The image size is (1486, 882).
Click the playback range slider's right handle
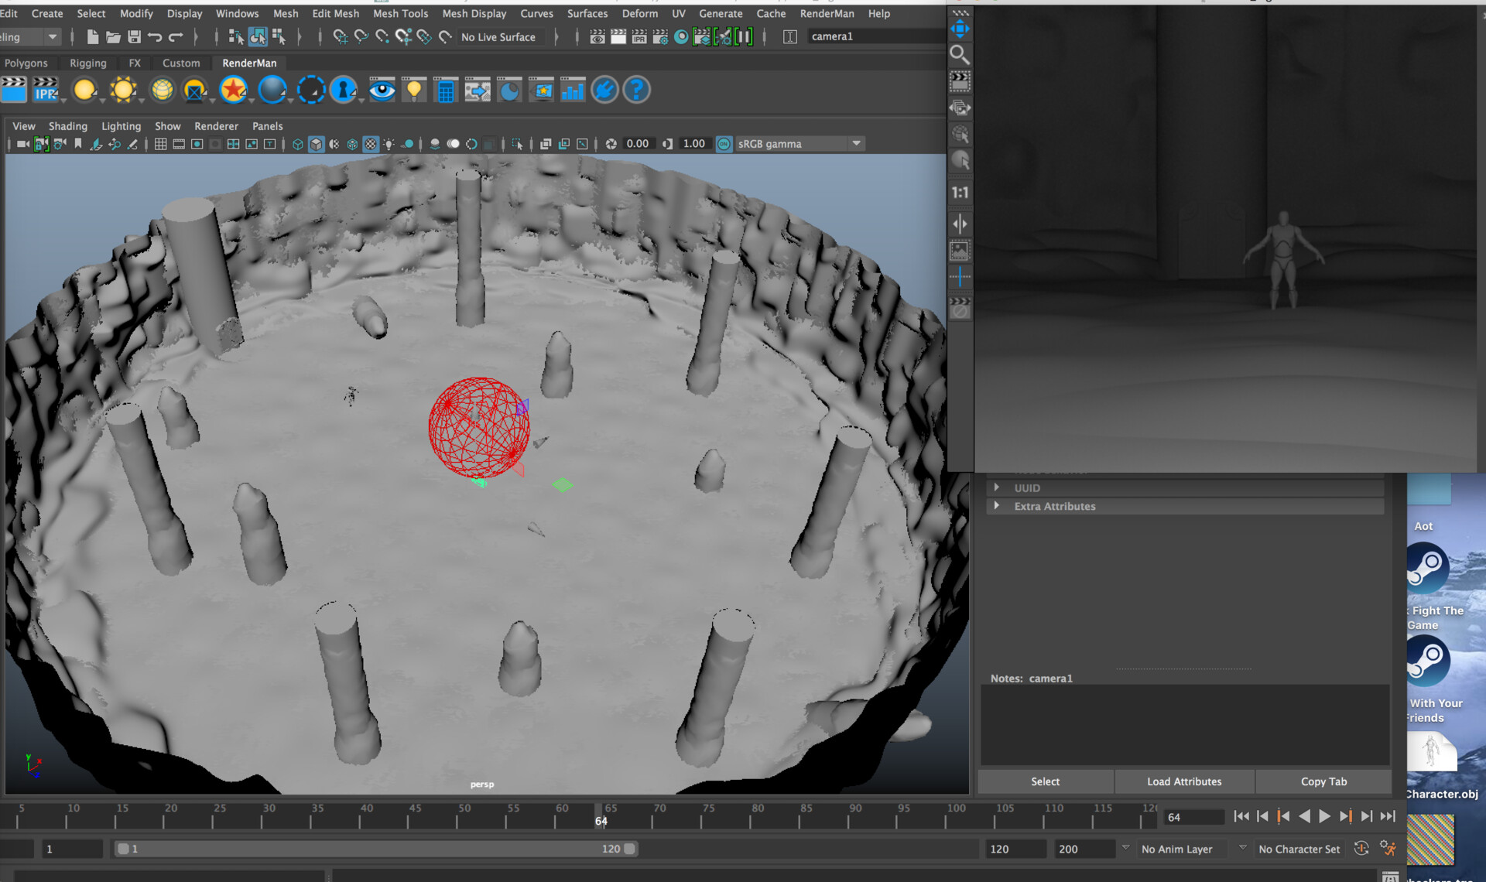click(x=630, y=849)
